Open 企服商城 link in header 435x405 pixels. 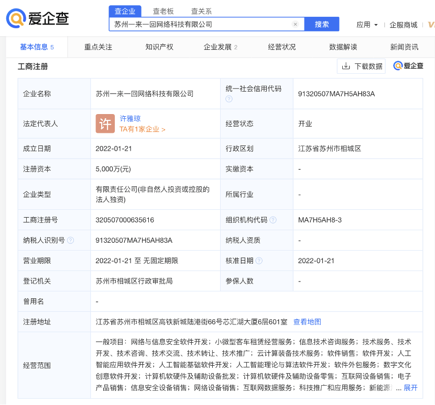tap(404, 25)
